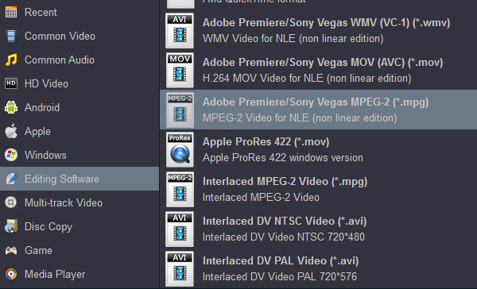Image resolution: width=477 pixels, height=289 pixels.
Task: Choose Interlaced MPEG-2 Video (*.mpg)
Action: 318,189
